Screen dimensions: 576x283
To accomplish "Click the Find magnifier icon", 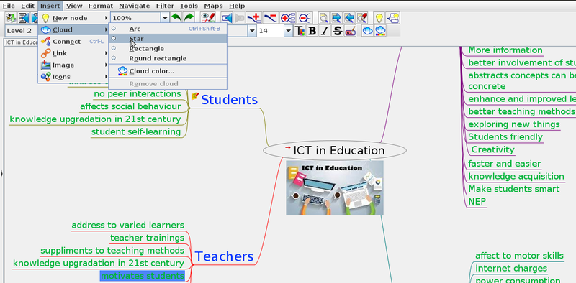I will [323, 17].
